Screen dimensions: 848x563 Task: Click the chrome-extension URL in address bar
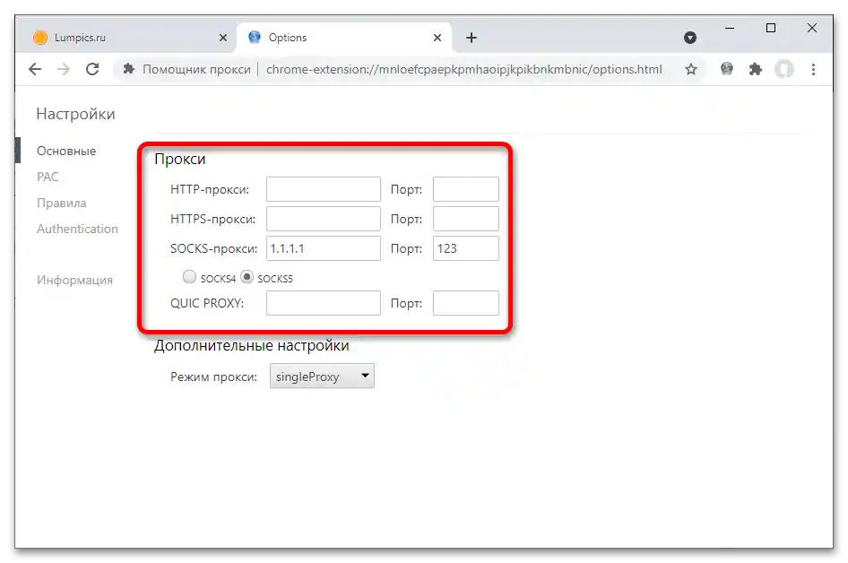point(464,69)
